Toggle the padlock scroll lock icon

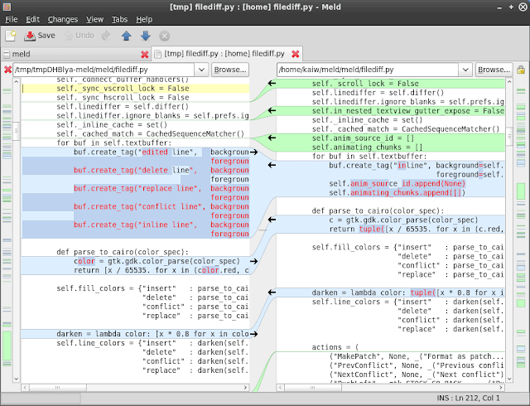[x=521, y=70]
